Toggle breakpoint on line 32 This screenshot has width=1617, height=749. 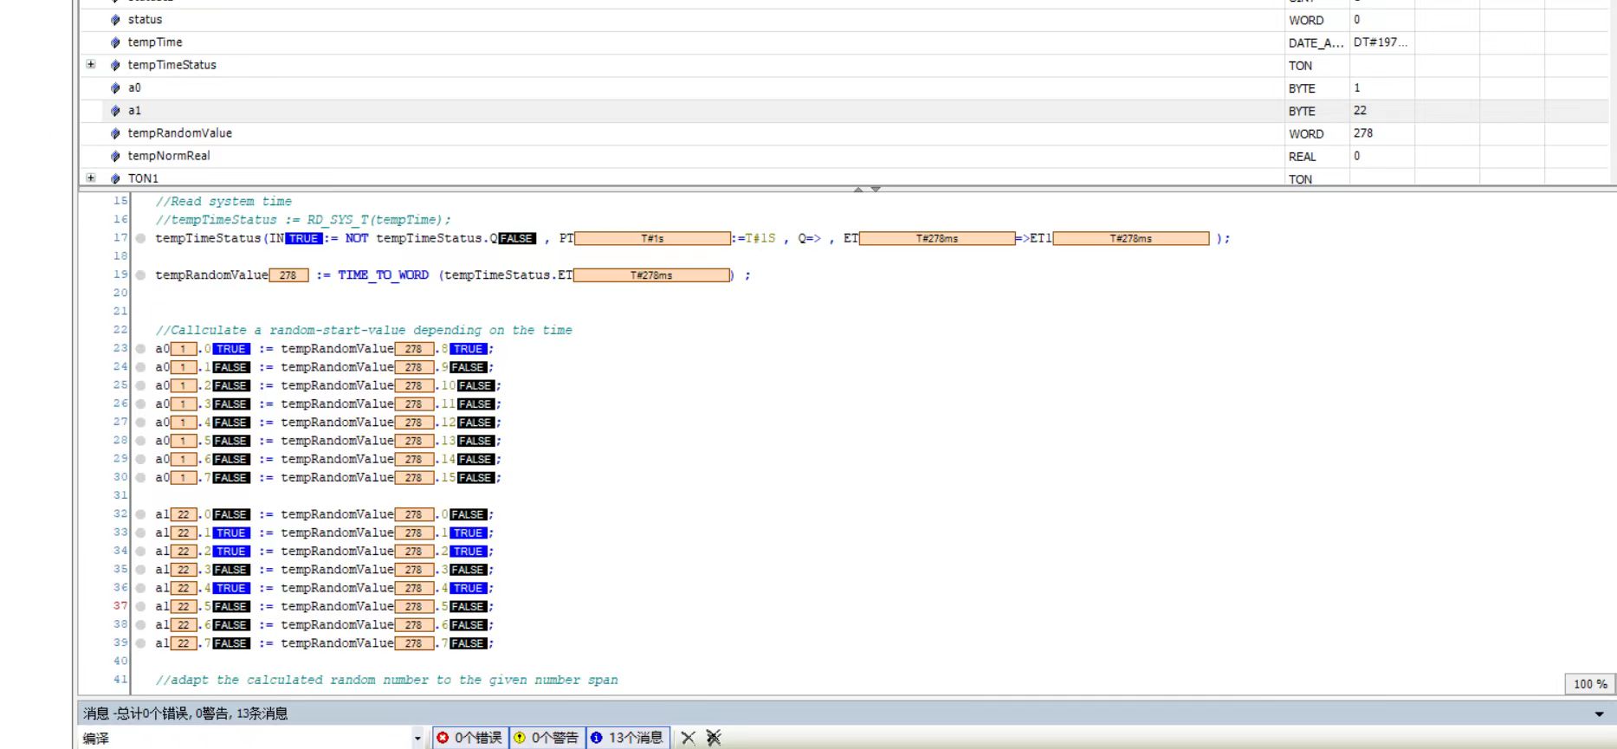click(140, 514)
